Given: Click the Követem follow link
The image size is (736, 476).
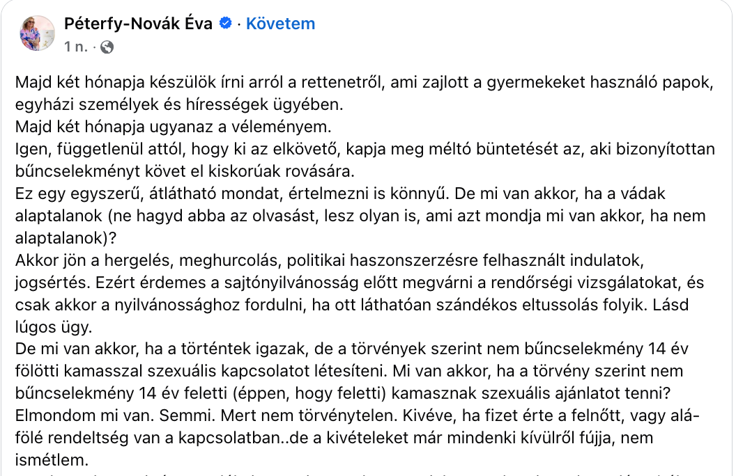Looking at the screenshot, I should 280,24.
